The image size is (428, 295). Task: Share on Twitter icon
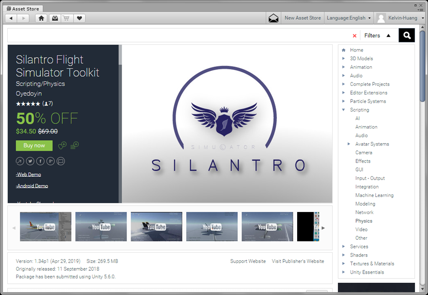(x=30, y=161)
